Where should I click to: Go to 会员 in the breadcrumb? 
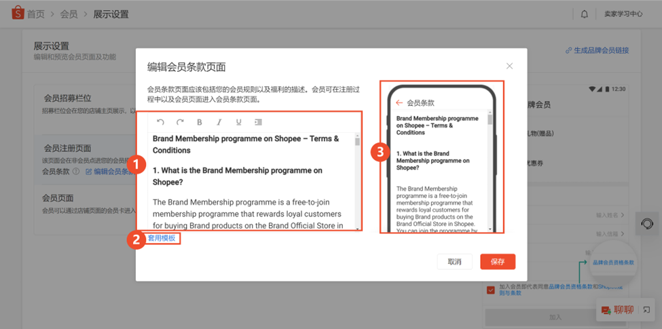point(69,14)
